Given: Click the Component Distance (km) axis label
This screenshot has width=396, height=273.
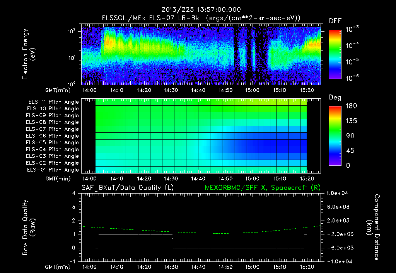Looking at the screenshot, I should tap(373, 228).
